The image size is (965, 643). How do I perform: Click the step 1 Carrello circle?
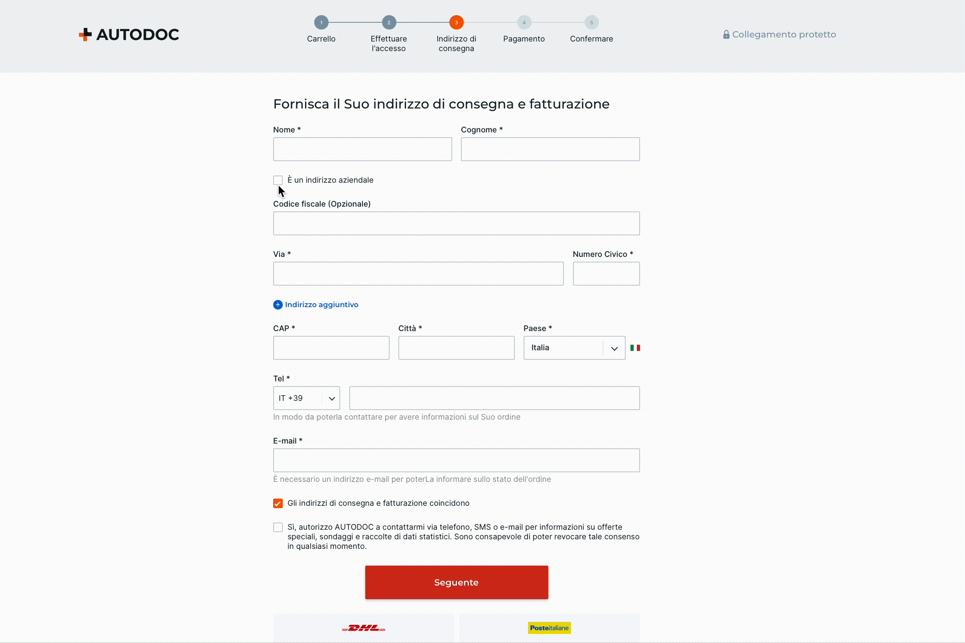click(x=321, y=23)
